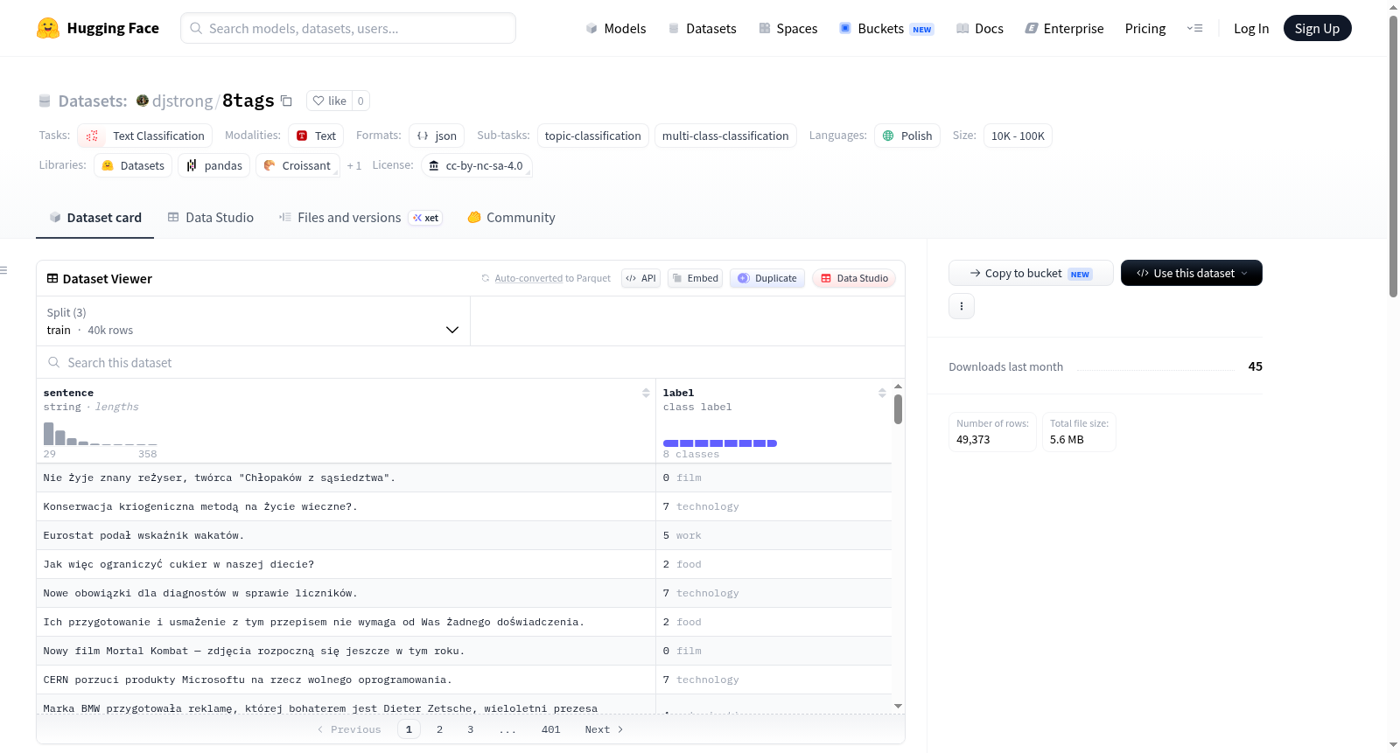Expand the additional navigation menu icon

pyautogui.click(x=1194, y=28)
